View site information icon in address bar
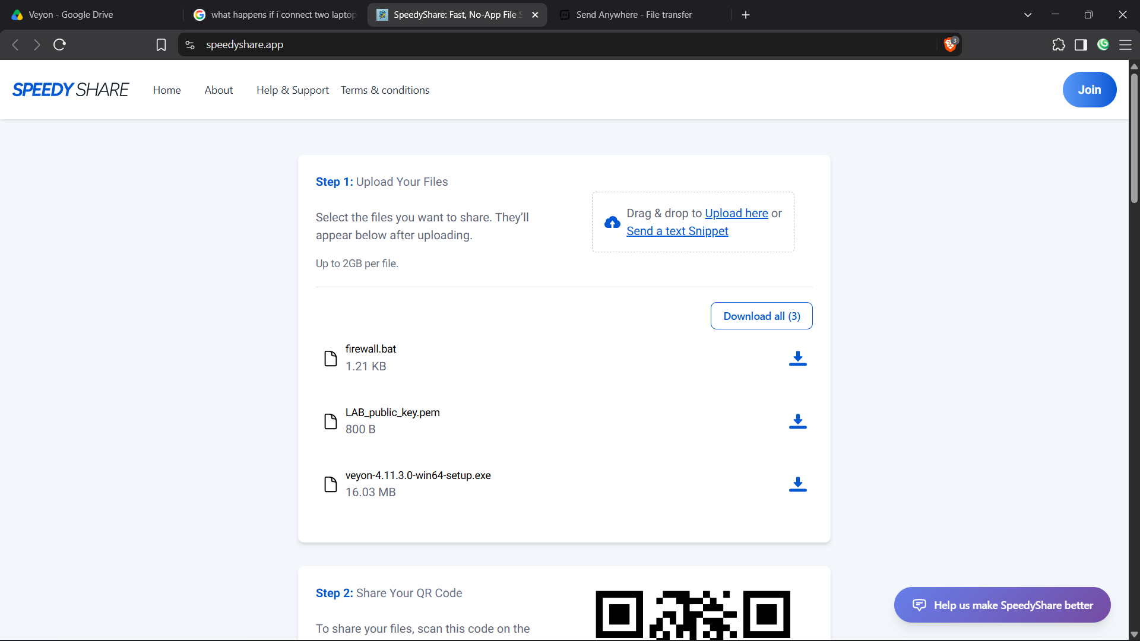Viewport: 1140px width, 641px height. (x=190, y=45)
